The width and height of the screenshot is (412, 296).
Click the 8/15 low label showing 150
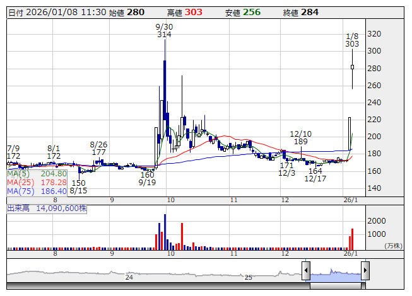[x=78, y=186]
